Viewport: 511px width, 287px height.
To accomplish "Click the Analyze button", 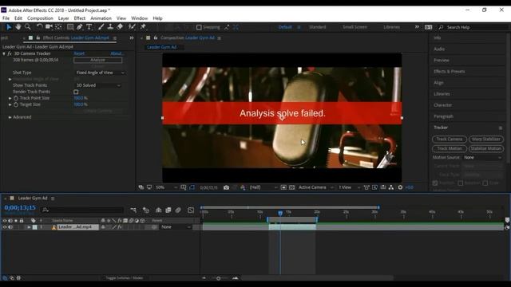I will 97,60.
